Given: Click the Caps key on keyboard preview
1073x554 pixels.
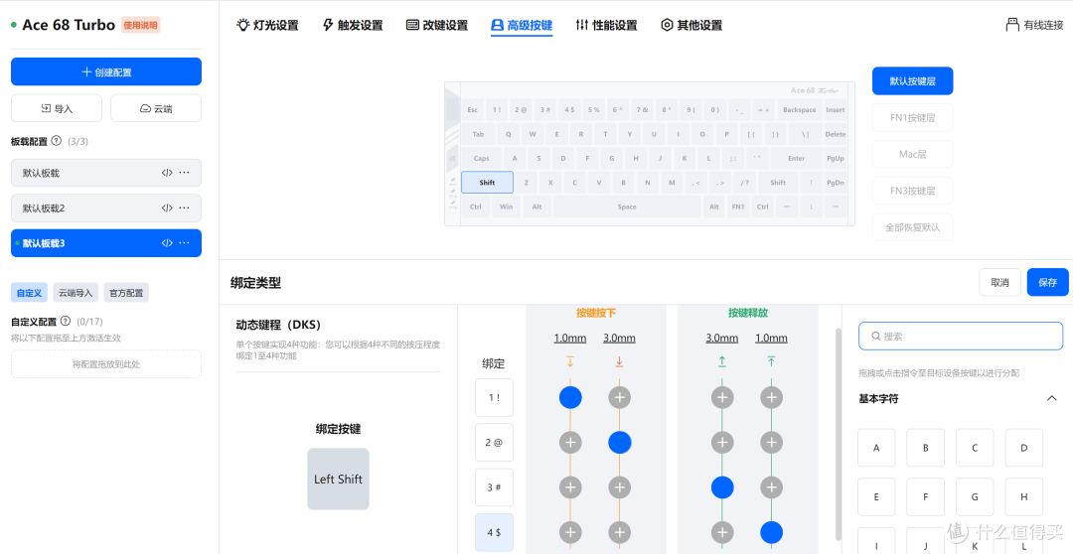Looking at the screenshot, I should coord(482,158).
